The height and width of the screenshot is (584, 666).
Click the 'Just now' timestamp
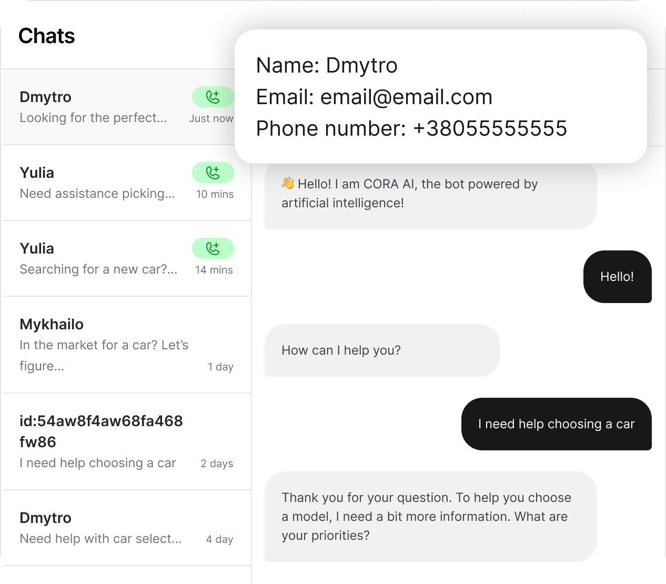point(211,119)
